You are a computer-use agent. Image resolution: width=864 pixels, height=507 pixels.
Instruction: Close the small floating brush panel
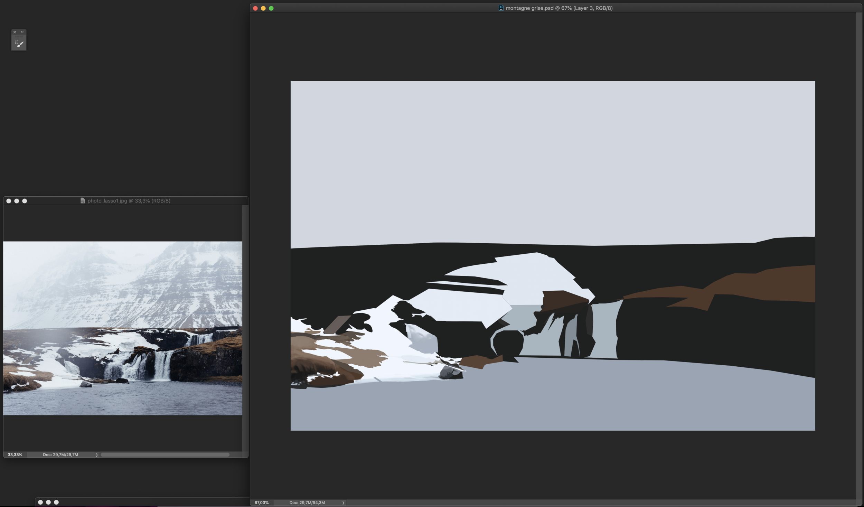(15, 32)
